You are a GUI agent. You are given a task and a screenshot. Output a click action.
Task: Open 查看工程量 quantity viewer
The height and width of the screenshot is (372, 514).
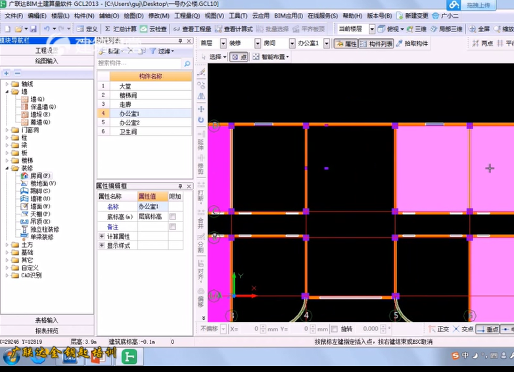(x=192, y=29)
